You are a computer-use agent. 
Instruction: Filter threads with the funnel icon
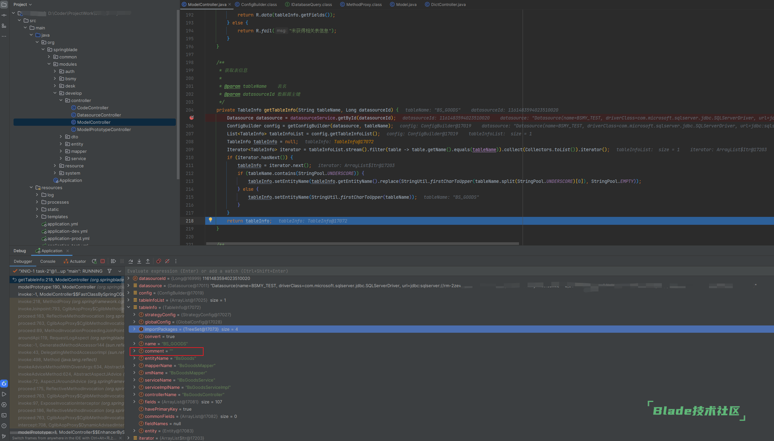tap(110, 271)
